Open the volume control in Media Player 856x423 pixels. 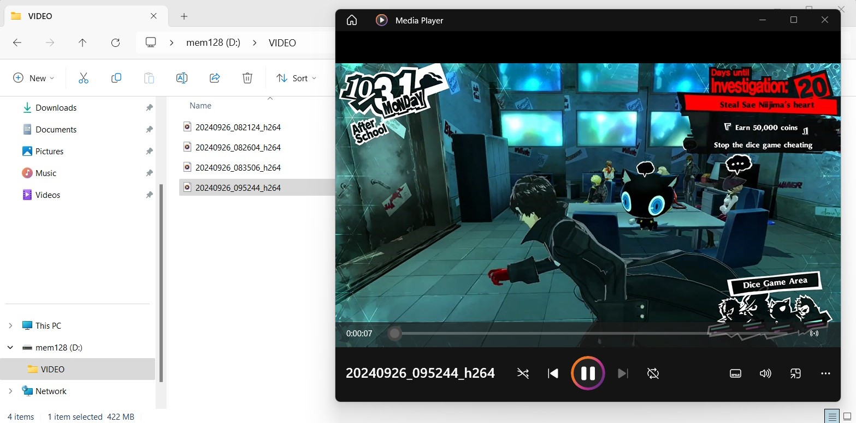click(x=765, y=373)
